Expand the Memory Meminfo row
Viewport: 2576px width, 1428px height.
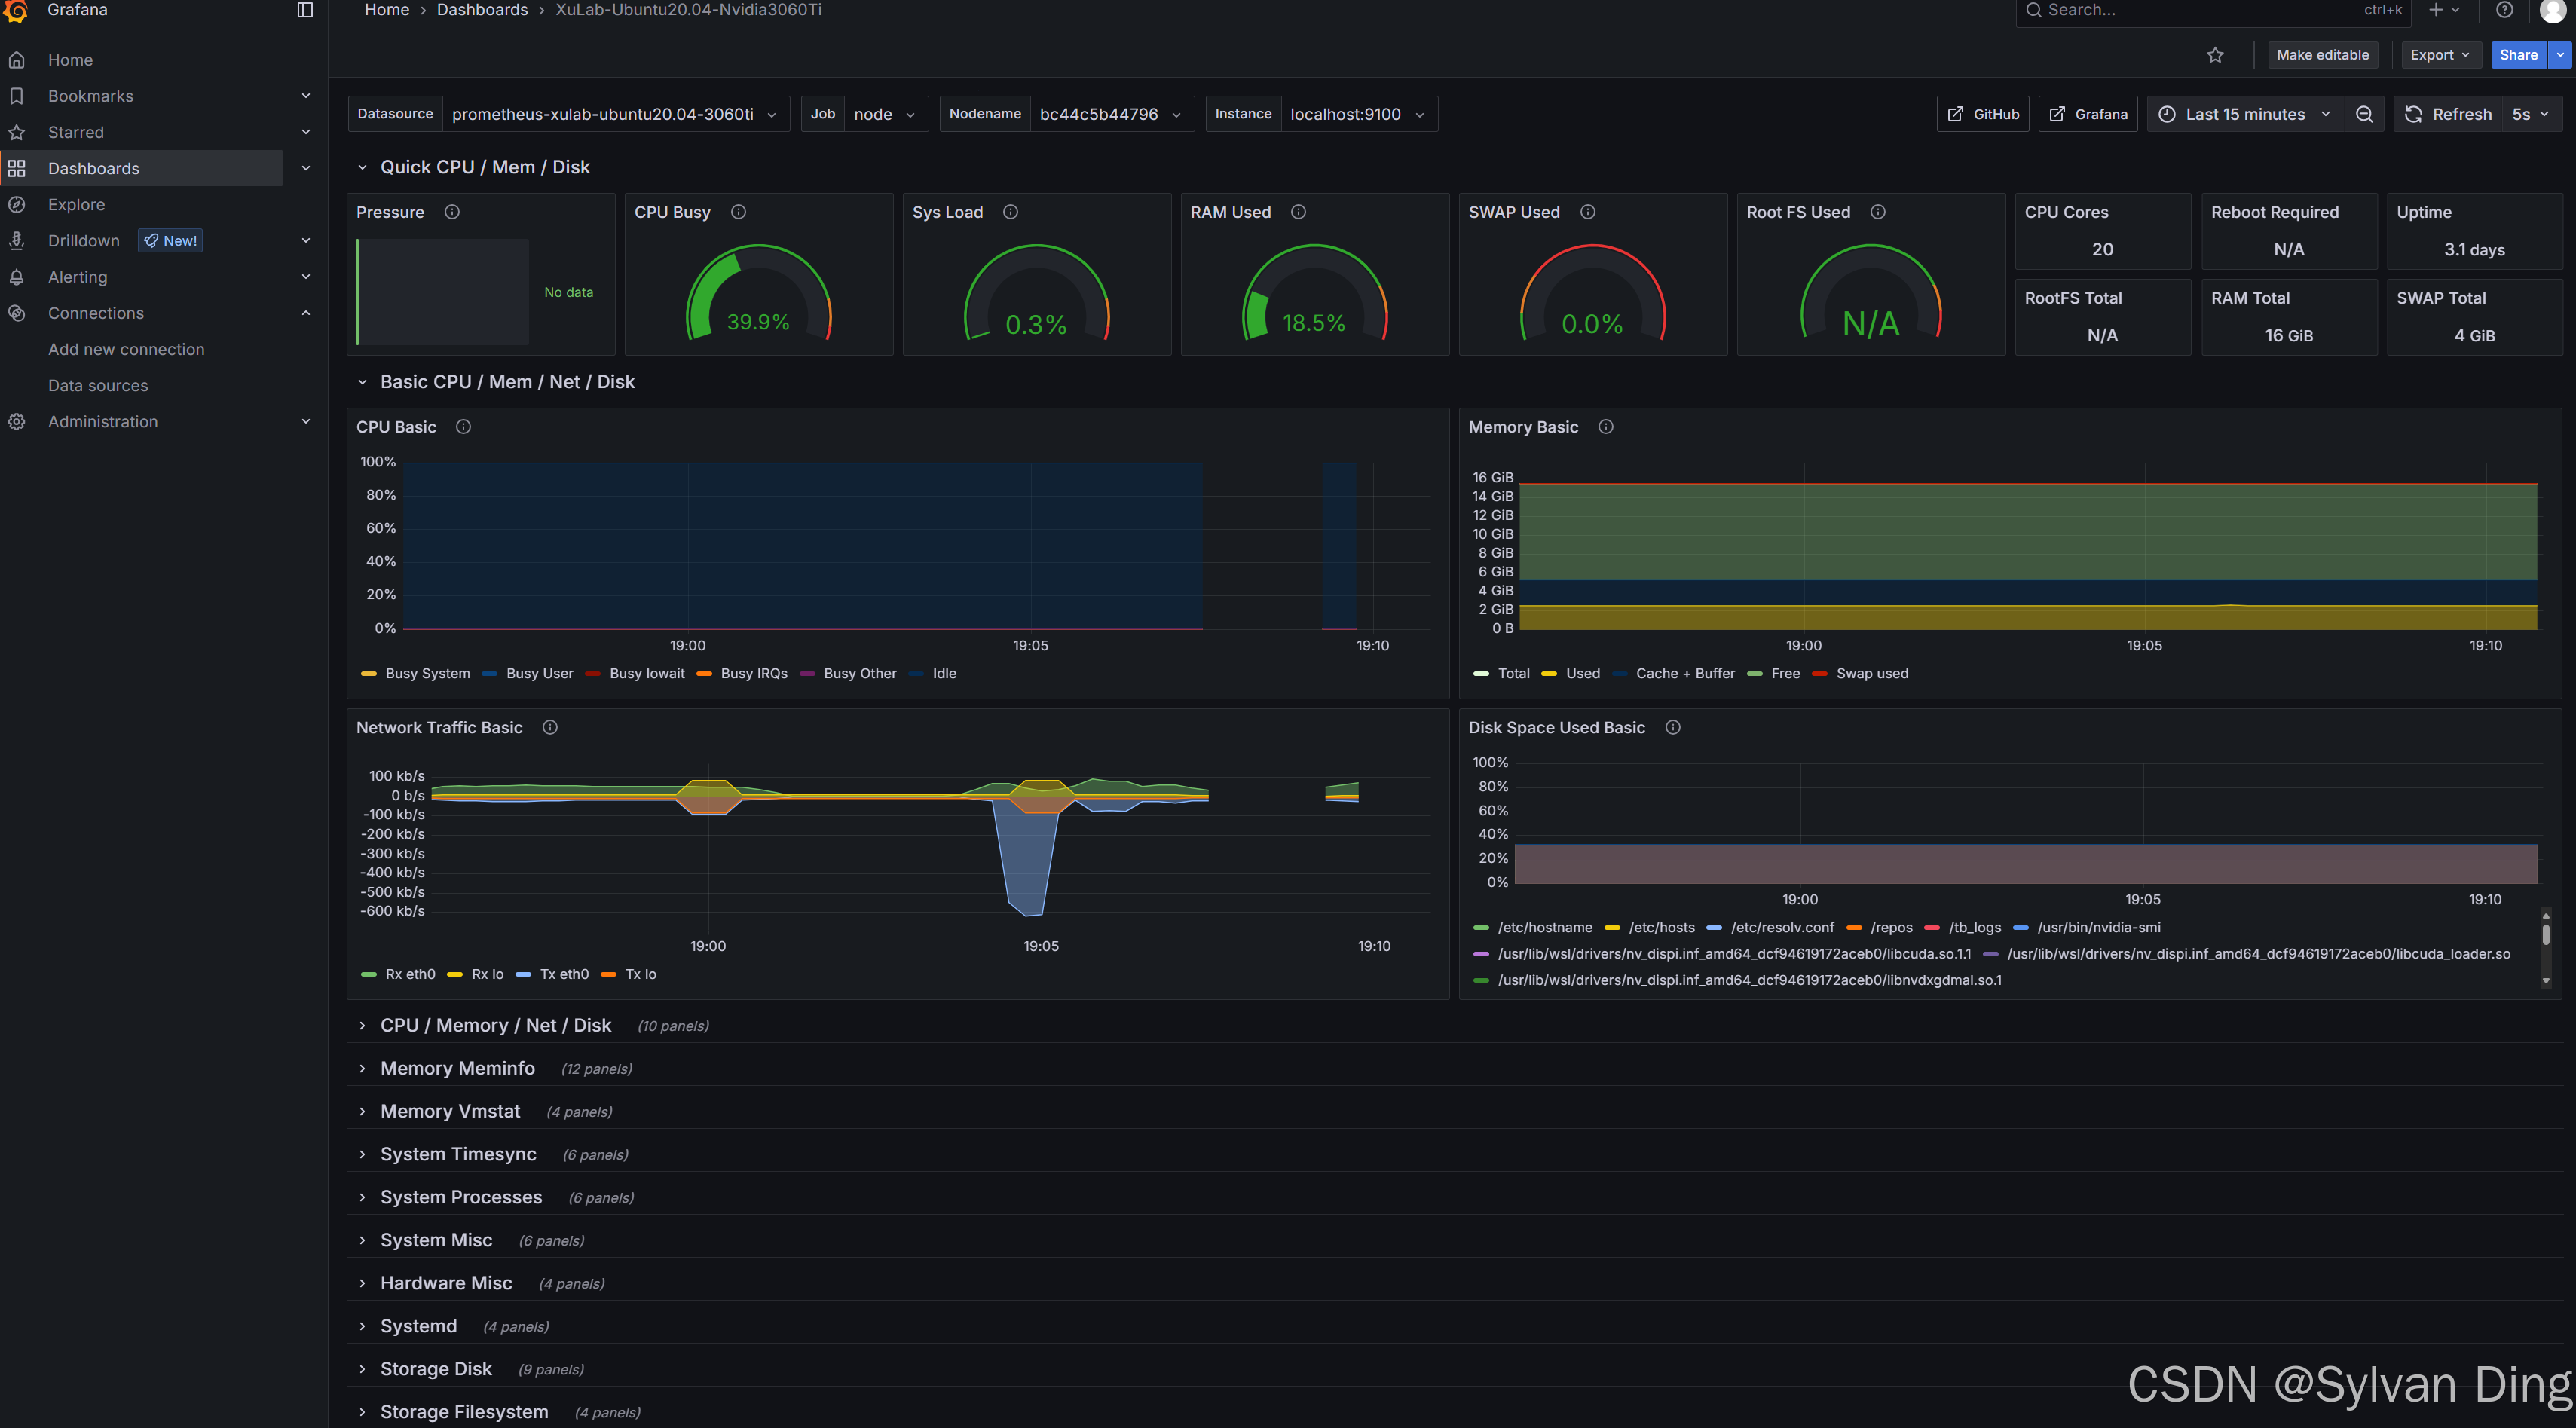[x=457, y=1069]
